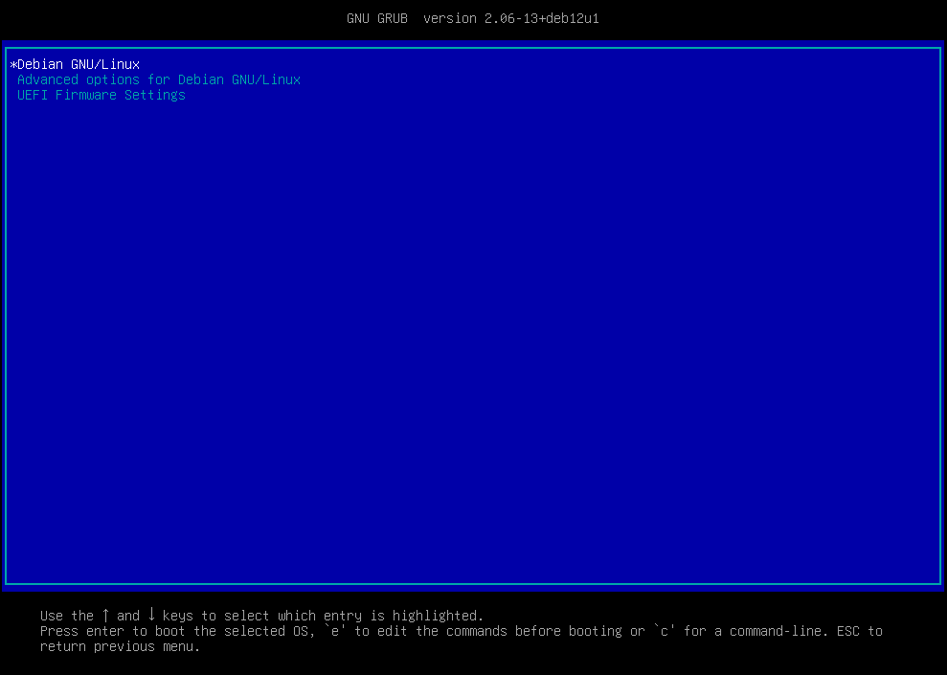Click the down arrow symbol in help text

point(151,615)
